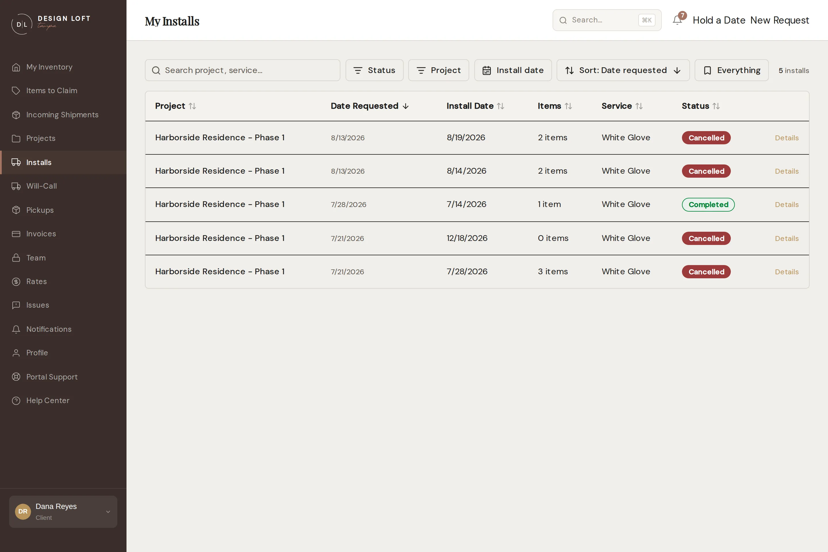Click the Pickups package icon
828x552 pixels.
pyautogui.click(x=16, y=210)
